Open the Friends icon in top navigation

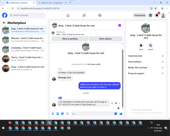click(84, 15)
